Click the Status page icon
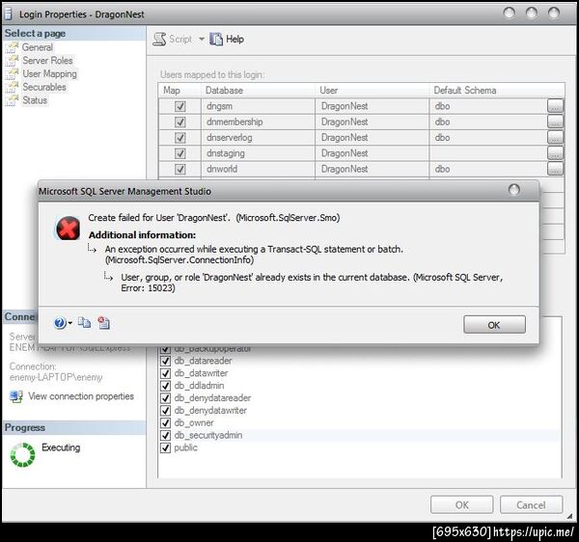Viewport: 579px width, 542px height. coord(12,100)
